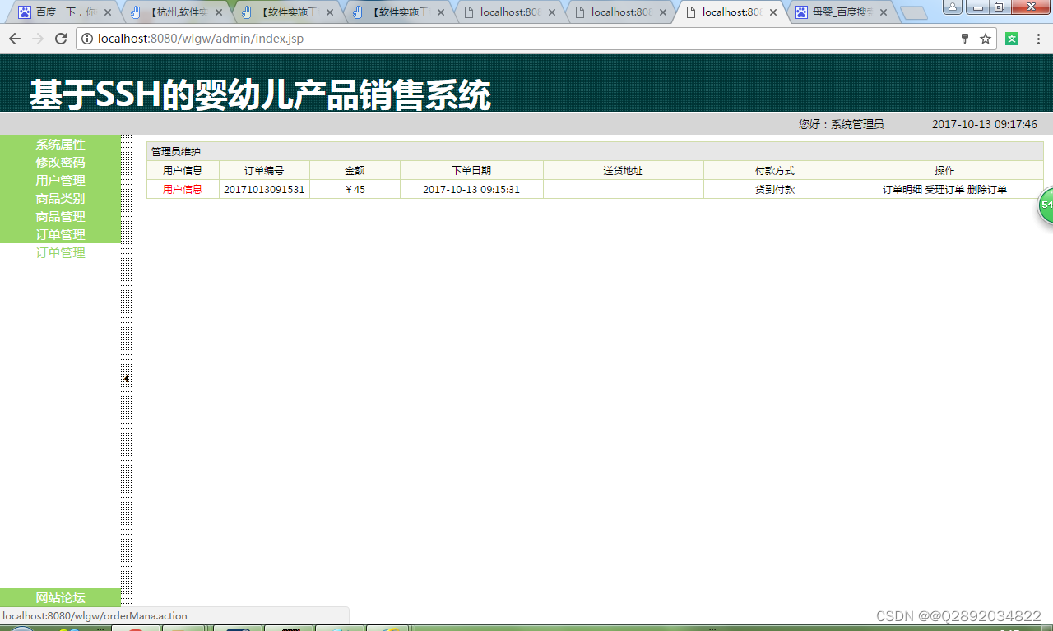Image resolution: width=1053 pixels, height=631 pixels.
Task: Close the 母婴_百度搜索 tab
Action: tap(884, 12)
